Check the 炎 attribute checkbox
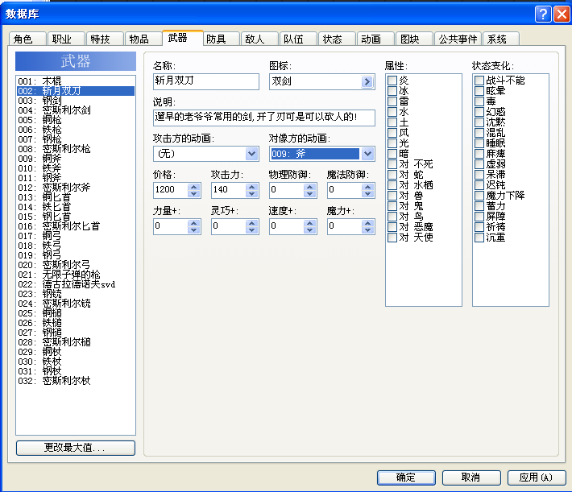The width and height of the screenshot is (572, 492). (x=392, y=81)
